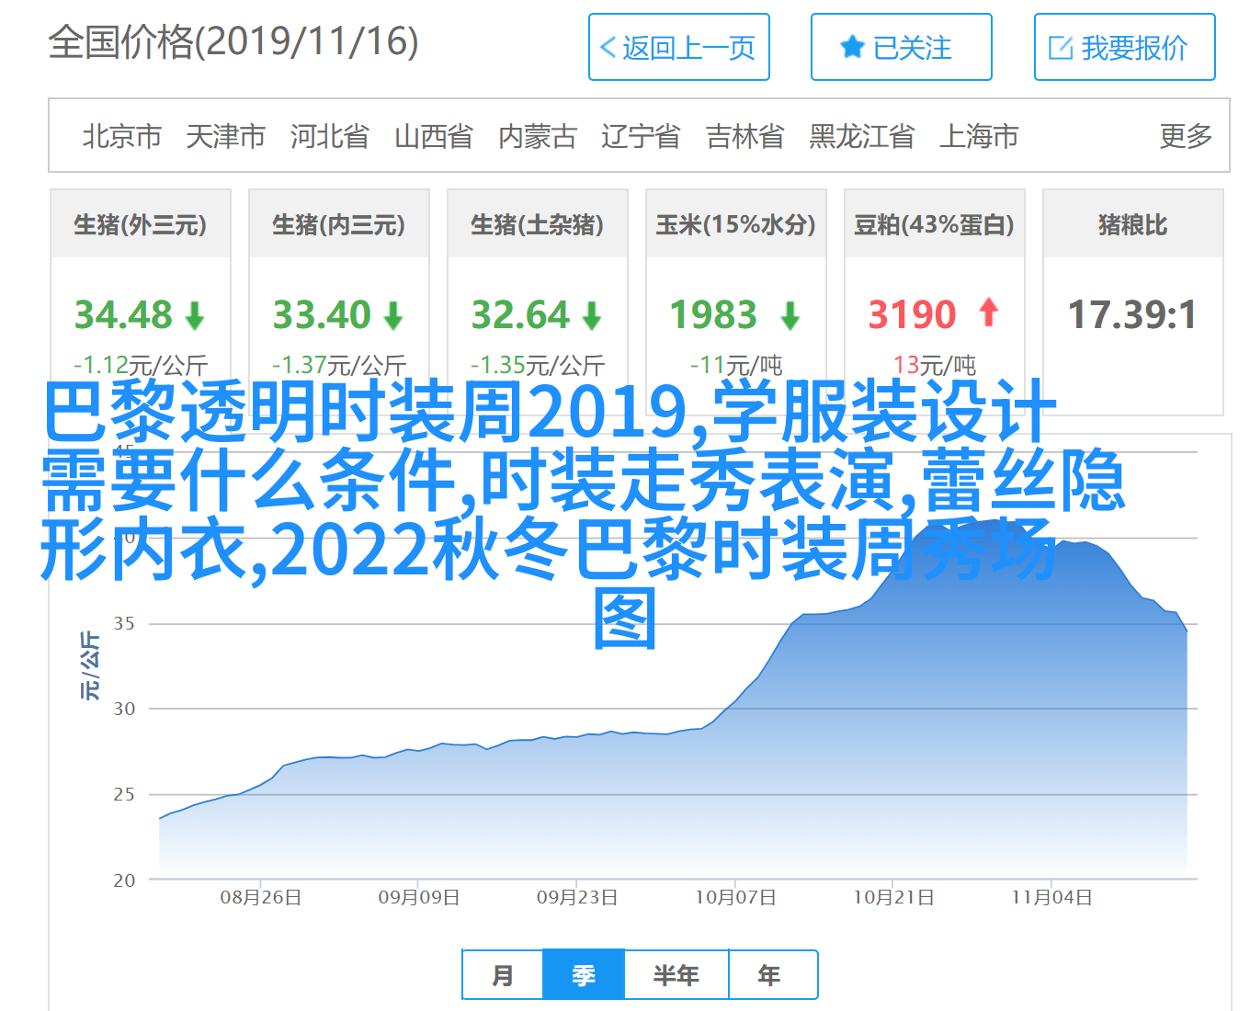This screenshot has height=1011, width=1250.
Task: Click the down arrow beside 1983
Action: [x=790, y=316]
